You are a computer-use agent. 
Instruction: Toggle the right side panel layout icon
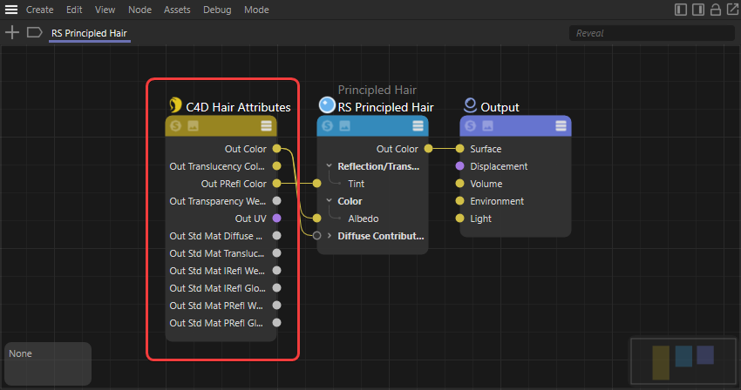(x=698, y=10)
